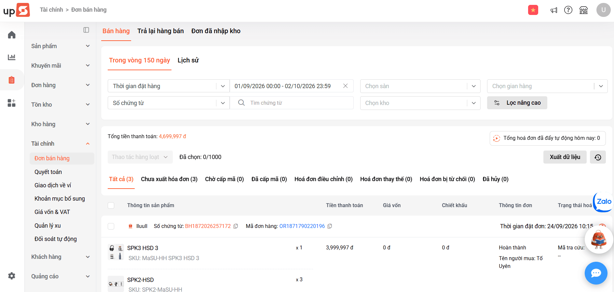Image resolution: width=614 pixels, height=292 pixels.
Task: Open the apps grid plus icon
Action: 12,103
